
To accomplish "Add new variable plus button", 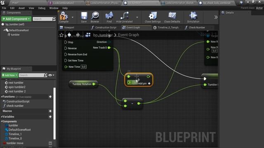I will click(50, 117).
